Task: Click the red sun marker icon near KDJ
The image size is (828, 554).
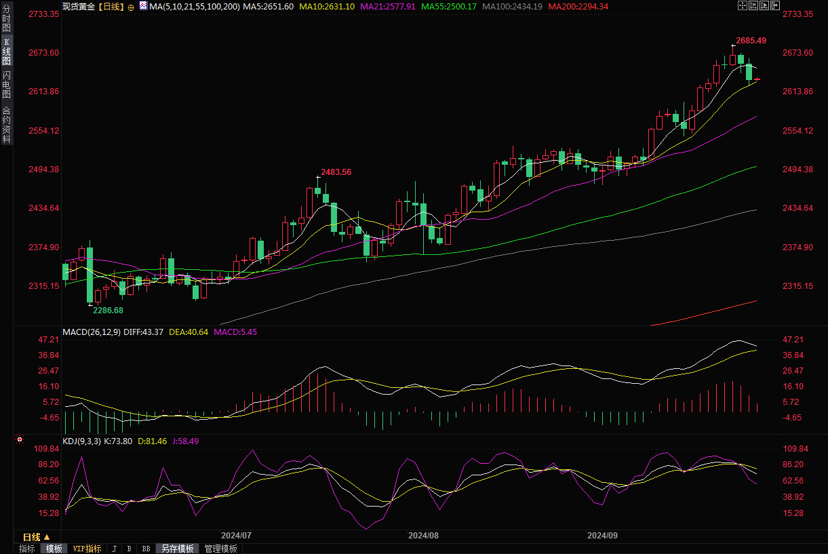Action: click(19, 440)
